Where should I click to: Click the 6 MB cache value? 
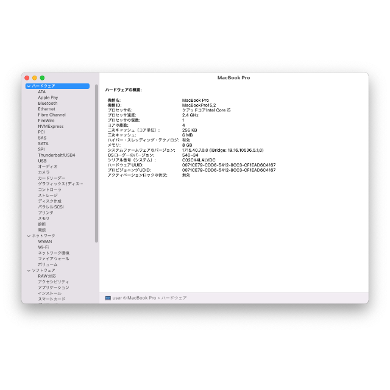tap(187, 135)
